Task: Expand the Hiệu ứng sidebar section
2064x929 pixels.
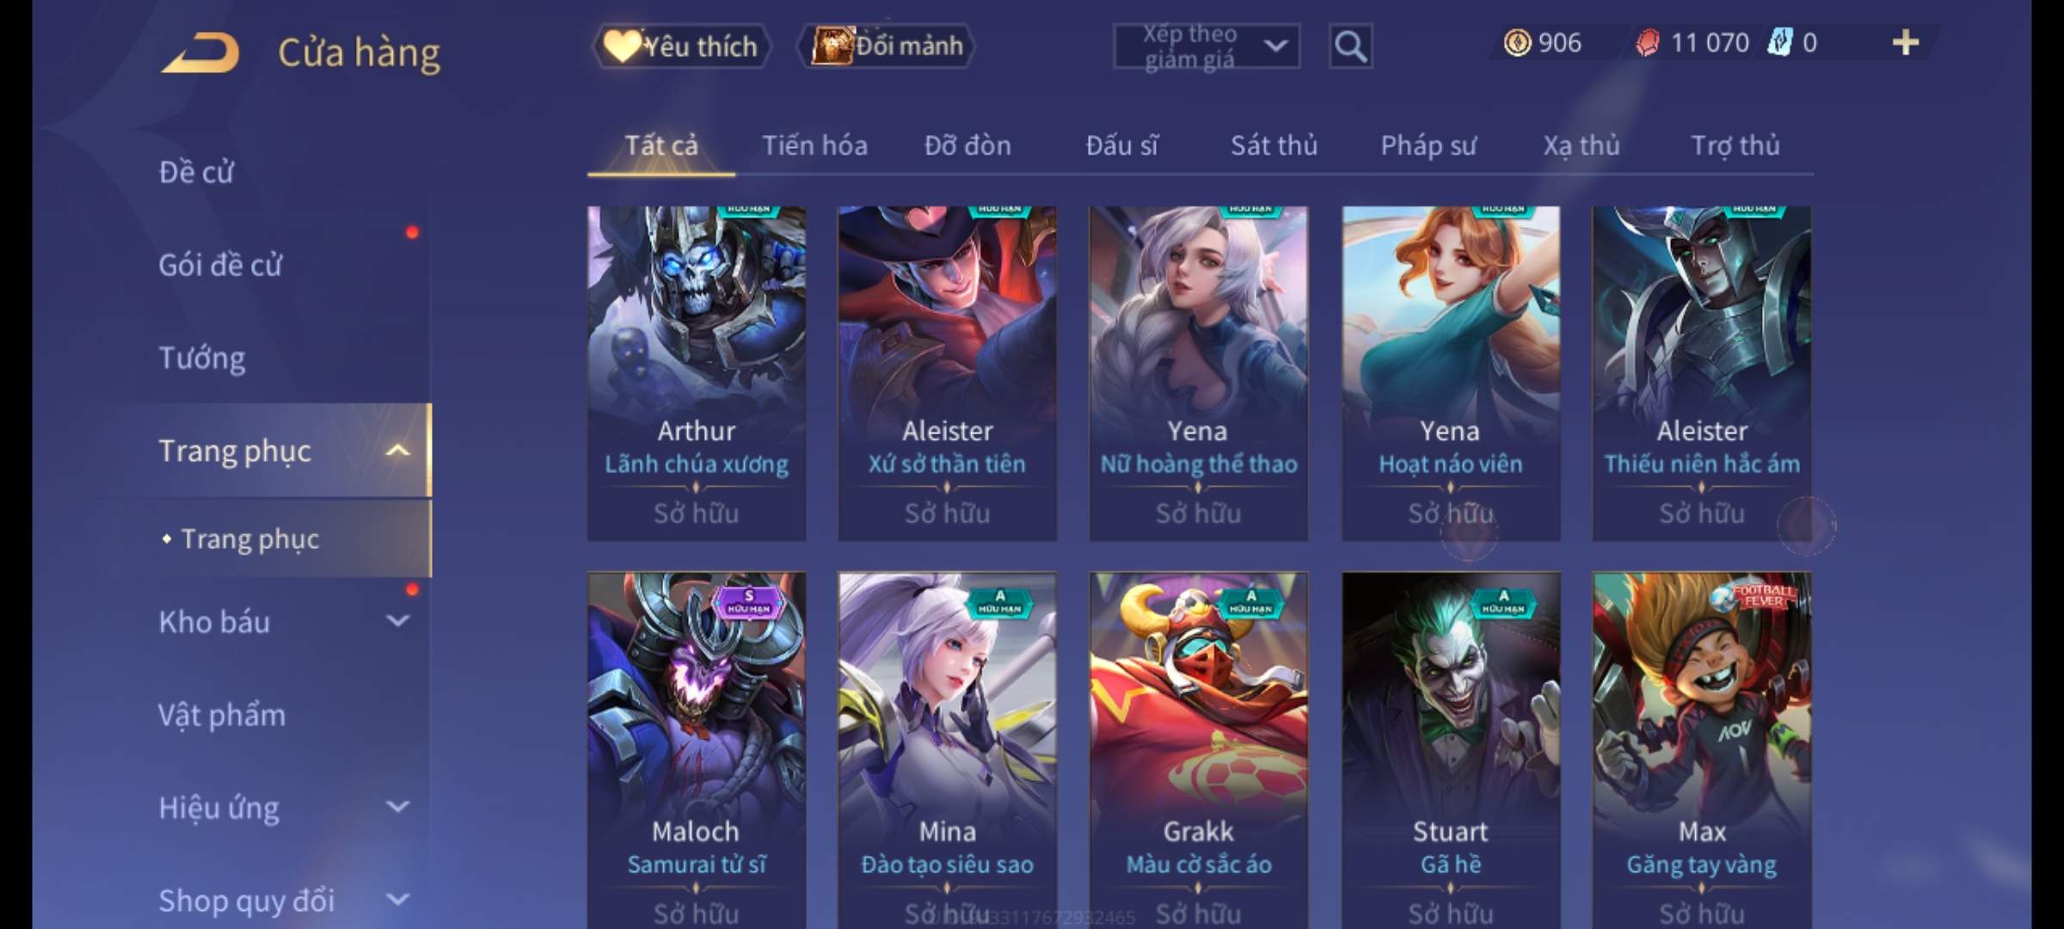Action: pyautogui.click(x=397, y=807)
